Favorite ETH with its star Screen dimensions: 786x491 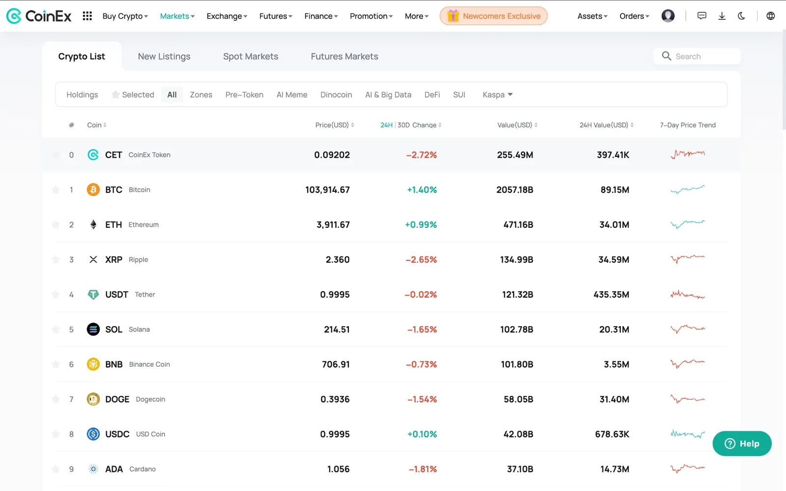point(56,224)
